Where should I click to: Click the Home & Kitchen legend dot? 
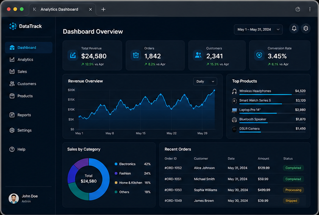click(x=116, y=183)
